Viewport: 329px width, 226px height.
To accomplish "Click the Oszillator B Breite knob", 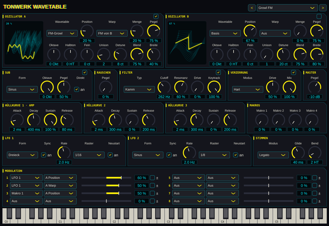I will point(317,54).
